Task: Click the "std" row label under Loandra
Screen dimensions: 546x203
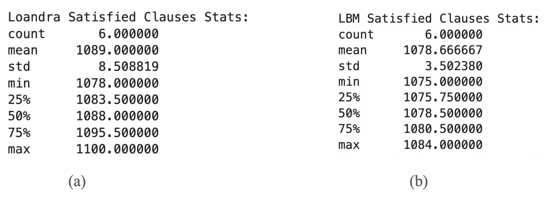Action: (19, 67)
